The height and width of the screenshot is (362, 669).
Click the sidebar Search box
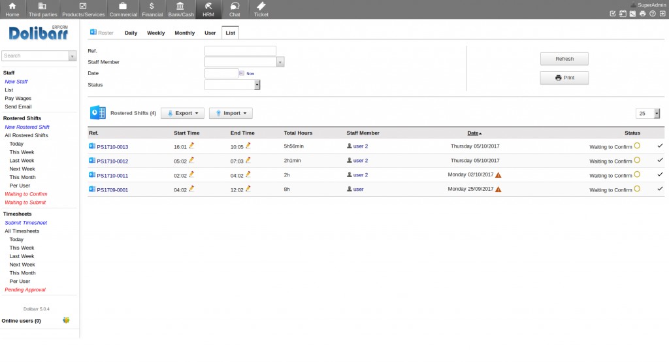click(x=35, y=56)
